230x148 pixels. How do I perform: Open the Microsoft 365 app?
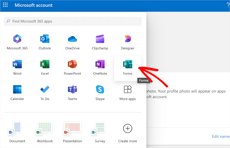[x=17, y=42]
